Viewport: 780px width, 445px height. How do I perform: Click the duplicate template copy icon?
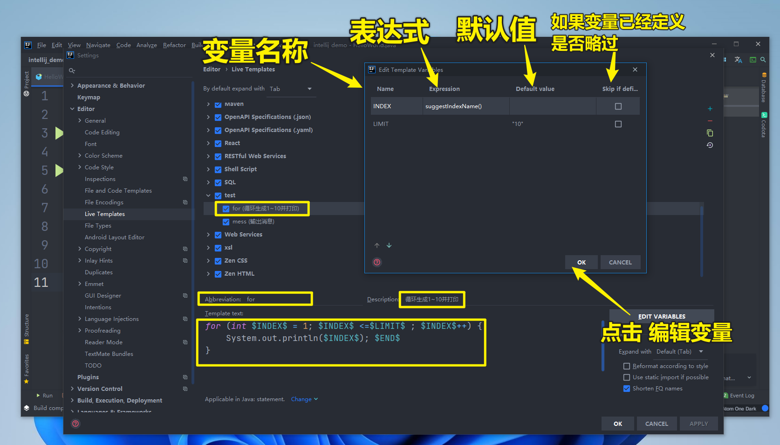click(x=710, y=133)
